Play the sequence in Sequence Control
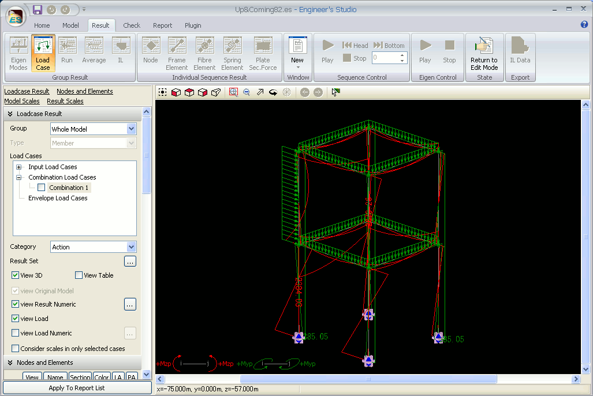The height and width of the screenshot is (396, 593). 327,51
